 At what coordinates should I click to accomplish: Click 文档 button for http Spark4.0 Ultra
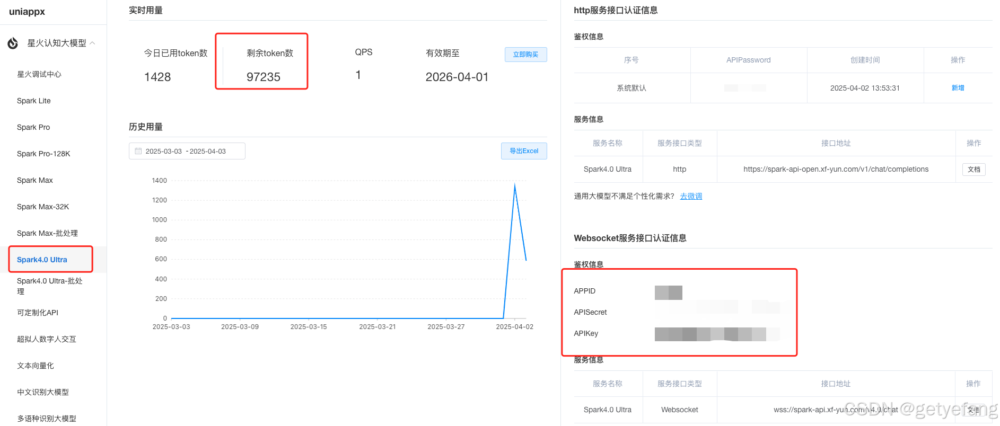coord(974,170)
